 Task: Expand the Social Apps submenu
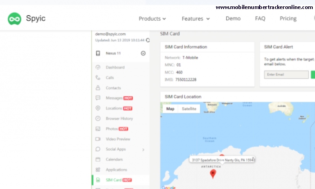(143, 149)
